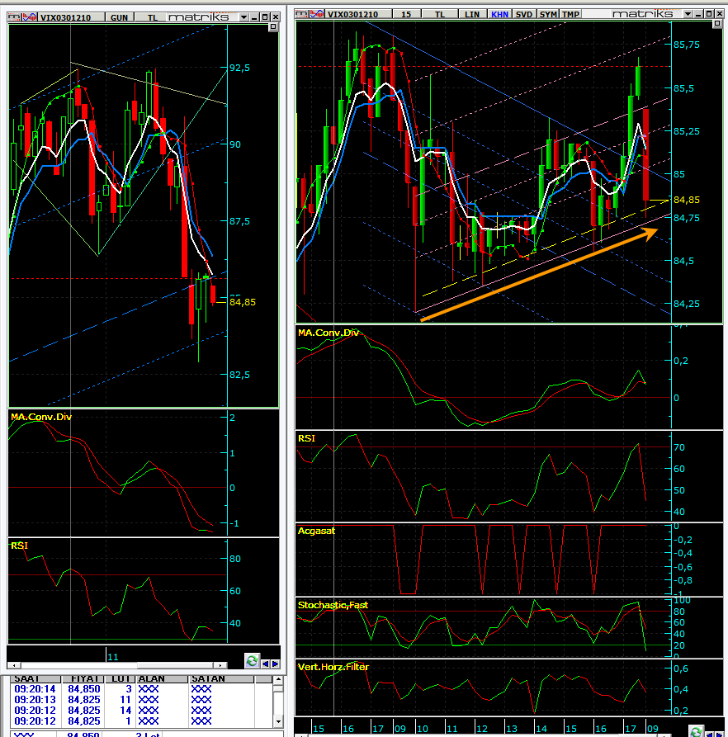Click the chart icon in right window title bar
The image size is (728, 737).
point(317,13)
